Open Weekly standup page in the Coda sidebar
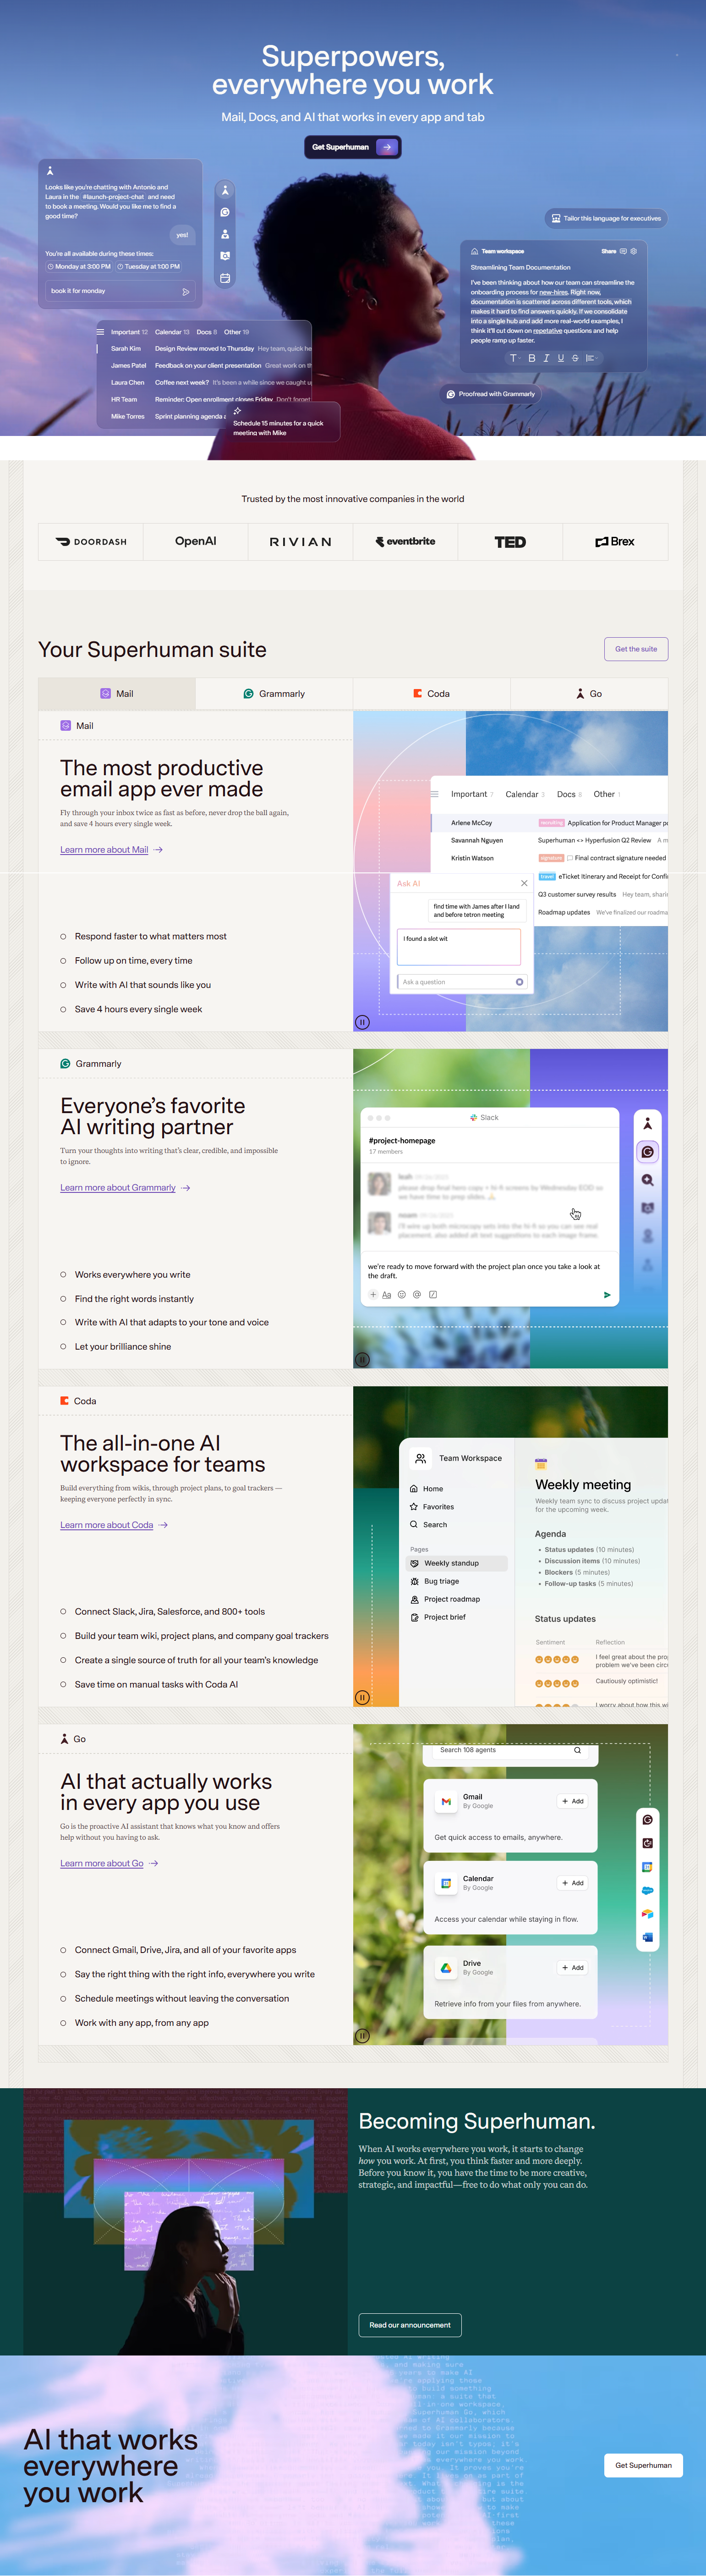 click(x=458, y=1563)
